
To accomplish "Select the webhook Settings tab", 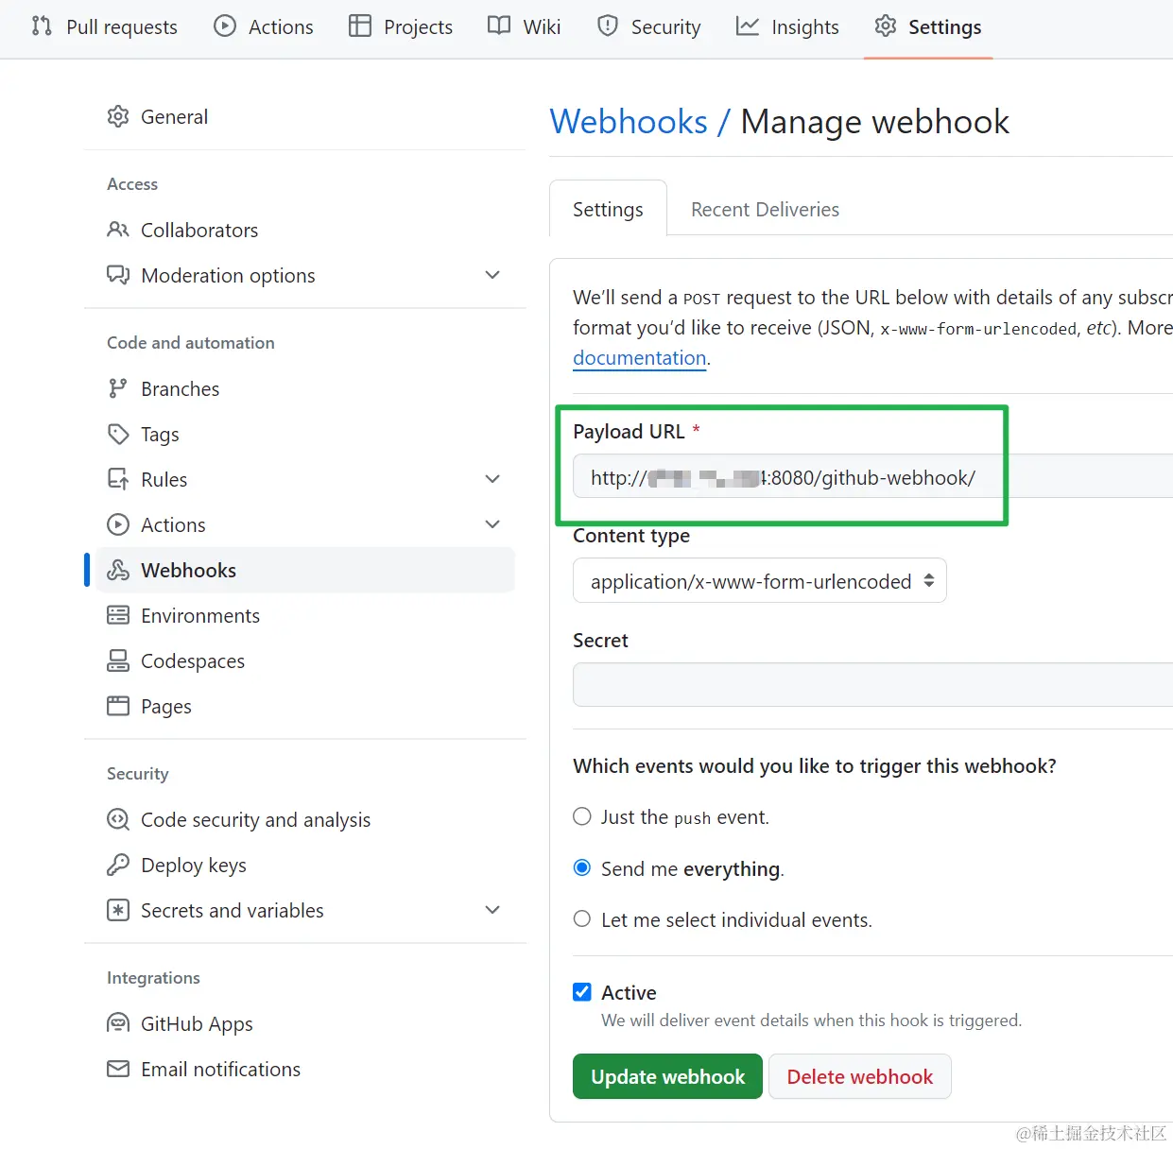I will click(608, 209).
